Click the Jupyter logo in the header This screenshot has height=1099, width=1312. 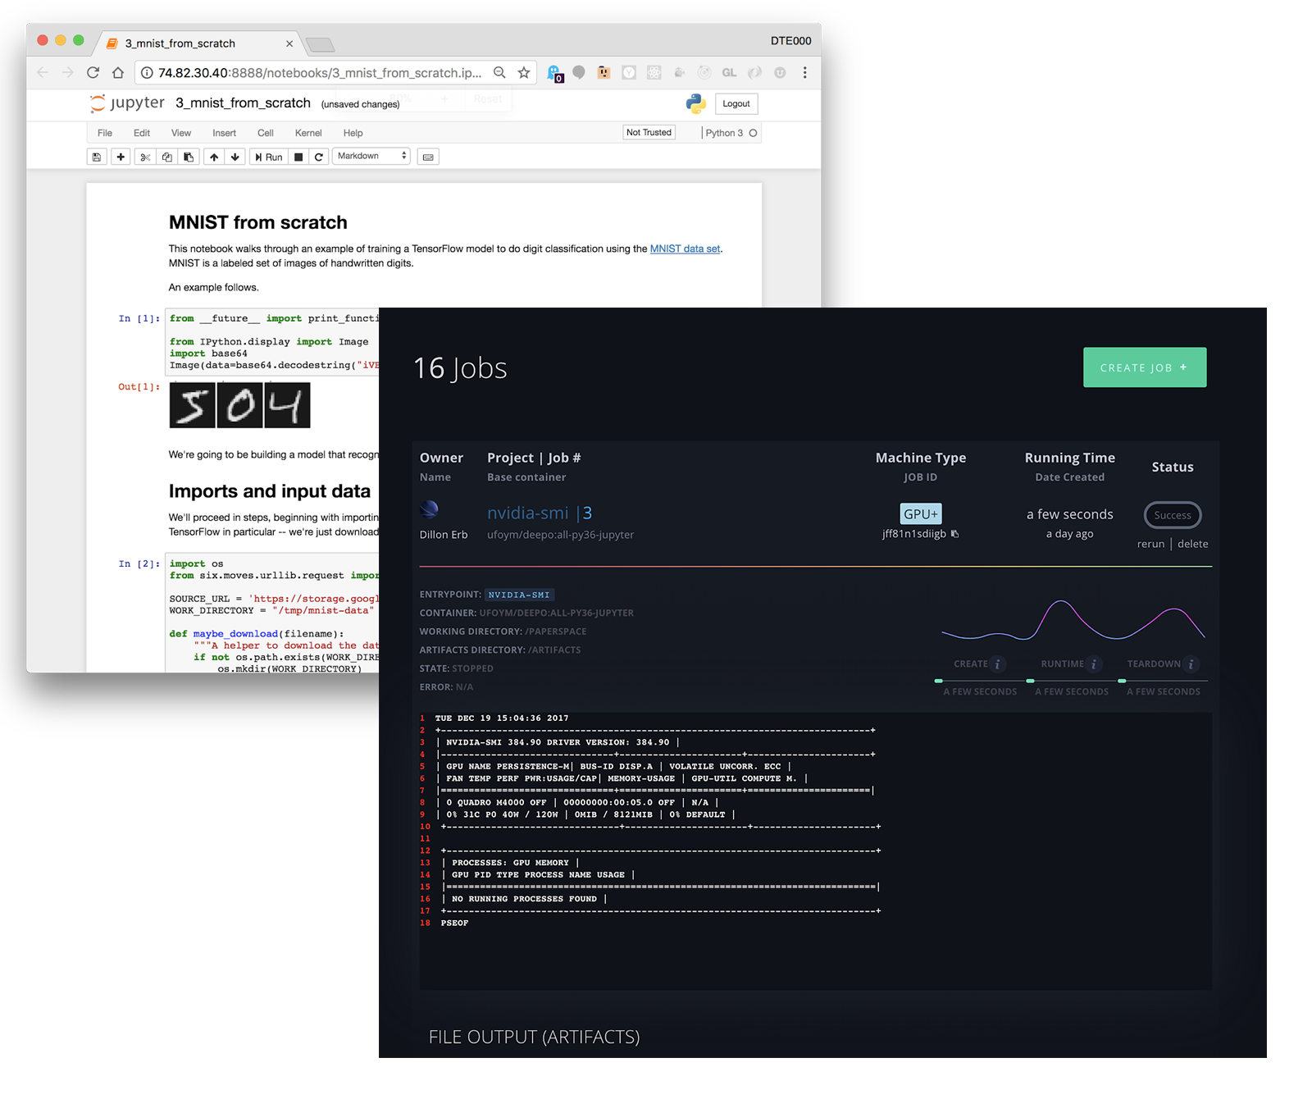127,103
